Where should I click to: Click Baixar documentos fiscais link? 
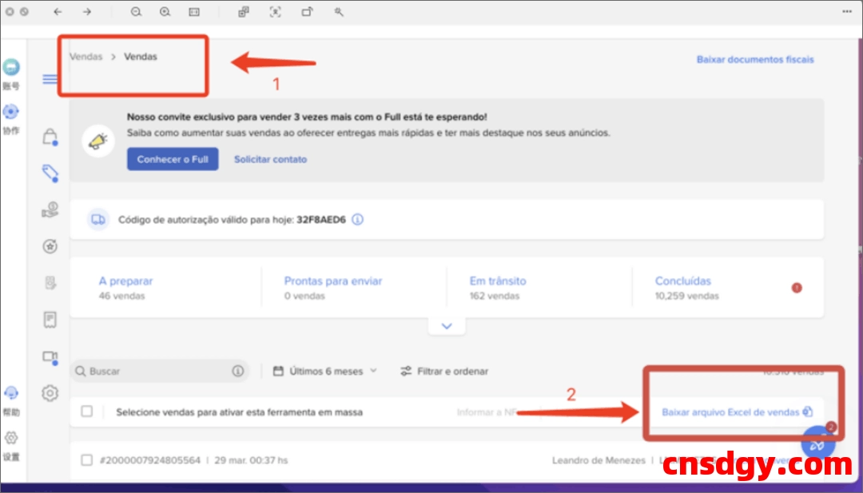tap(755, 59)
